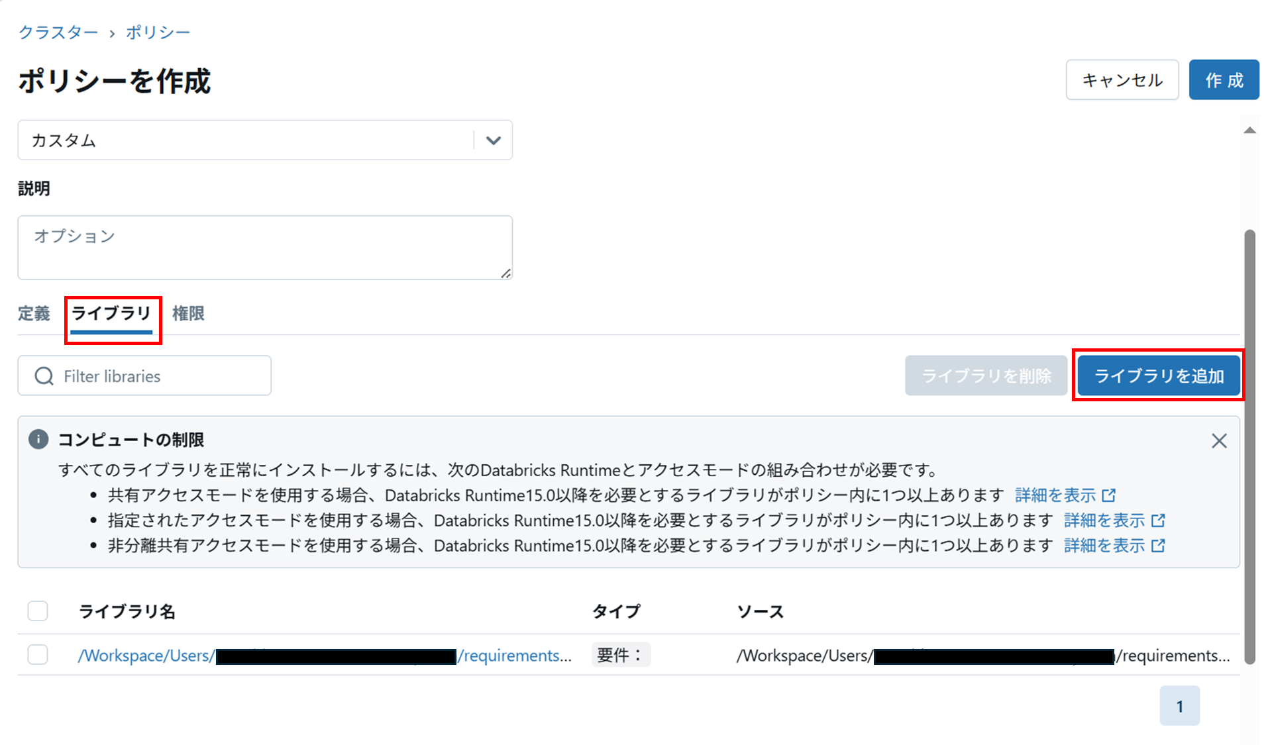Click the ライブラリを追加 button
The width and height of the screenshot is (1268, 745).
coord(1159,375)
